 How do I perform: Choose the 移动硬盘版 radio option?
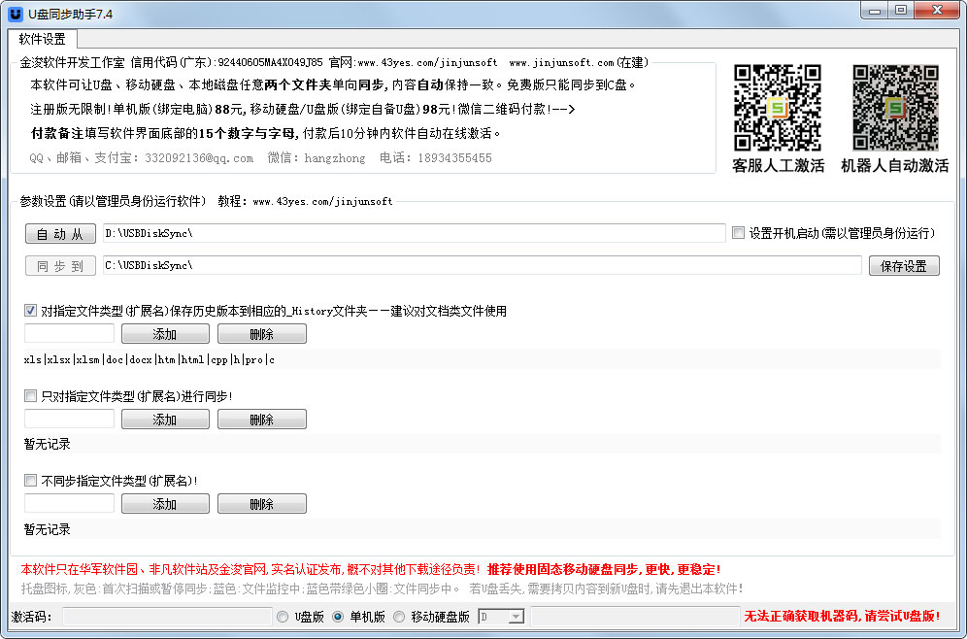tap(399, 617)
